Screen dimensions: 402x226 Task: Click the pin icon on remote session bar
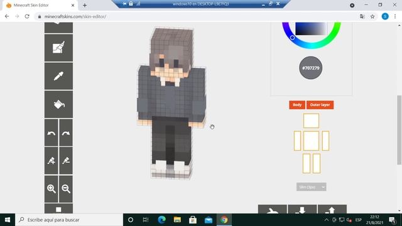124,4
